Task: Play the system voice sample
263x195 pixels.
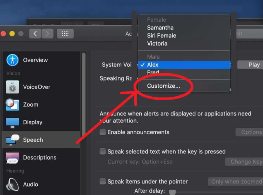Action: tap(250, 65)
